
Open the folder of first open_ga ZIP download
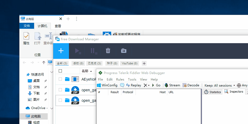[67, 90]
